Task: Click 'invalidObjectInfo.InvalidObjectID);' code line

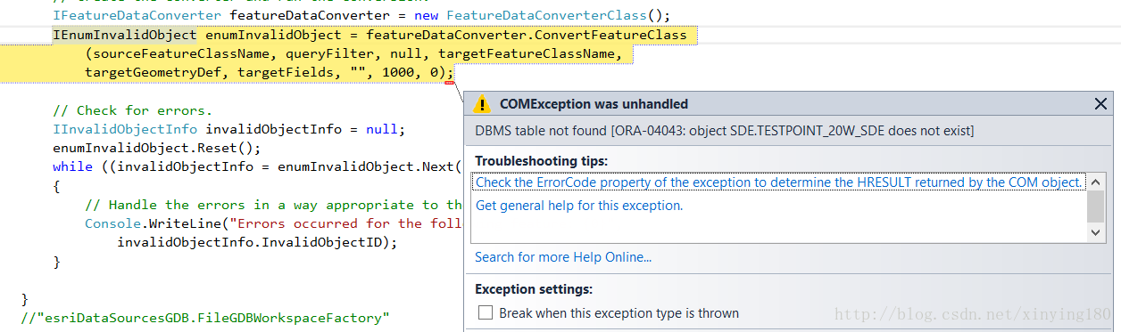Action: [x=257, y=242]
